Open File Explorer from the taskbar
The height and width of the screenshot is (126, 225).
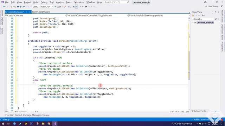(x=43, y=124)
